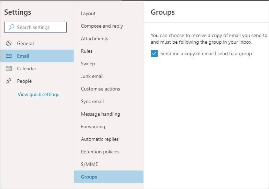Viewport: 269px width, 189px height.
Task: Open View quick settings link
Action: (x=38, y=94)
